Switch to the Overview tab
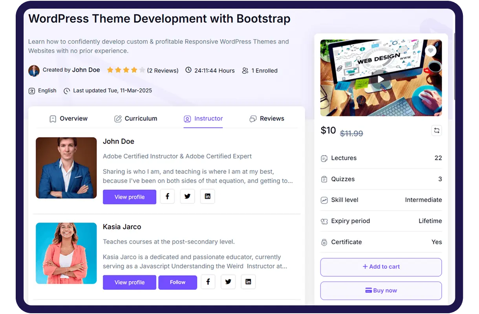 point(68,119)
